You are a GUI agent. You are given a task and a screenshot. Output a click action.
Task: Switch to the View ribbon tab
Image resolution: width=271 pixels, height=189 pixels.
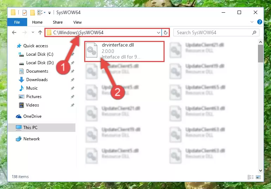click(x=77, y=22)
